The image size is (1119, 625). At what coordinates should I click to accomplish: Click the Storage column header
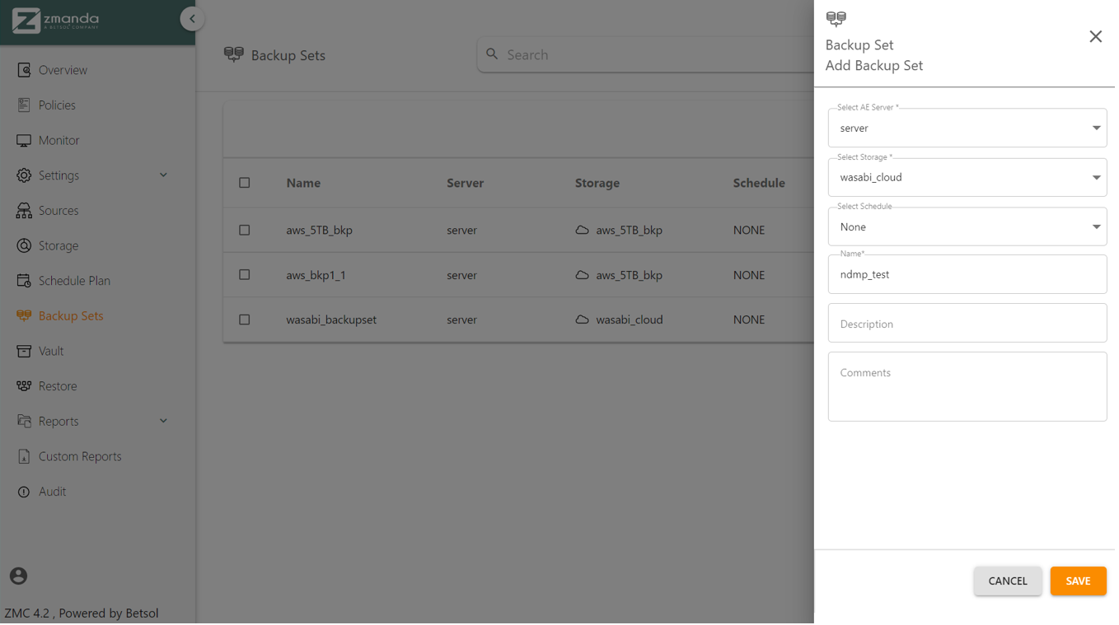pos(599,184)
